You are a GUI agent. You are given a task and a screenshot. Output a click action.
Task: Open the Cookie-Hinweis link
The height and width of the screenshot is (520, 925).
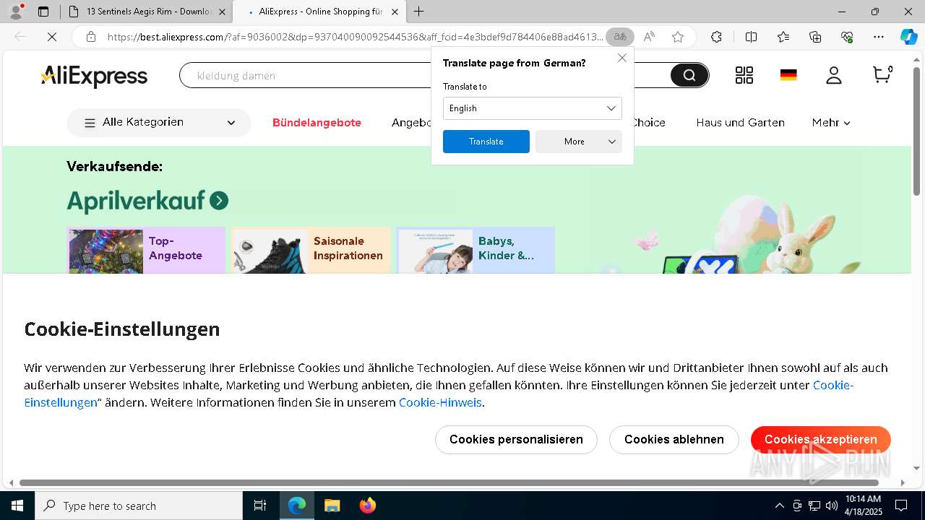pos(440,402)
